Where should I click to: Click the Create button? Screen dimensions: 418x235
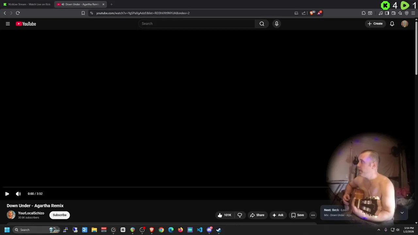(x=375, y=23)
